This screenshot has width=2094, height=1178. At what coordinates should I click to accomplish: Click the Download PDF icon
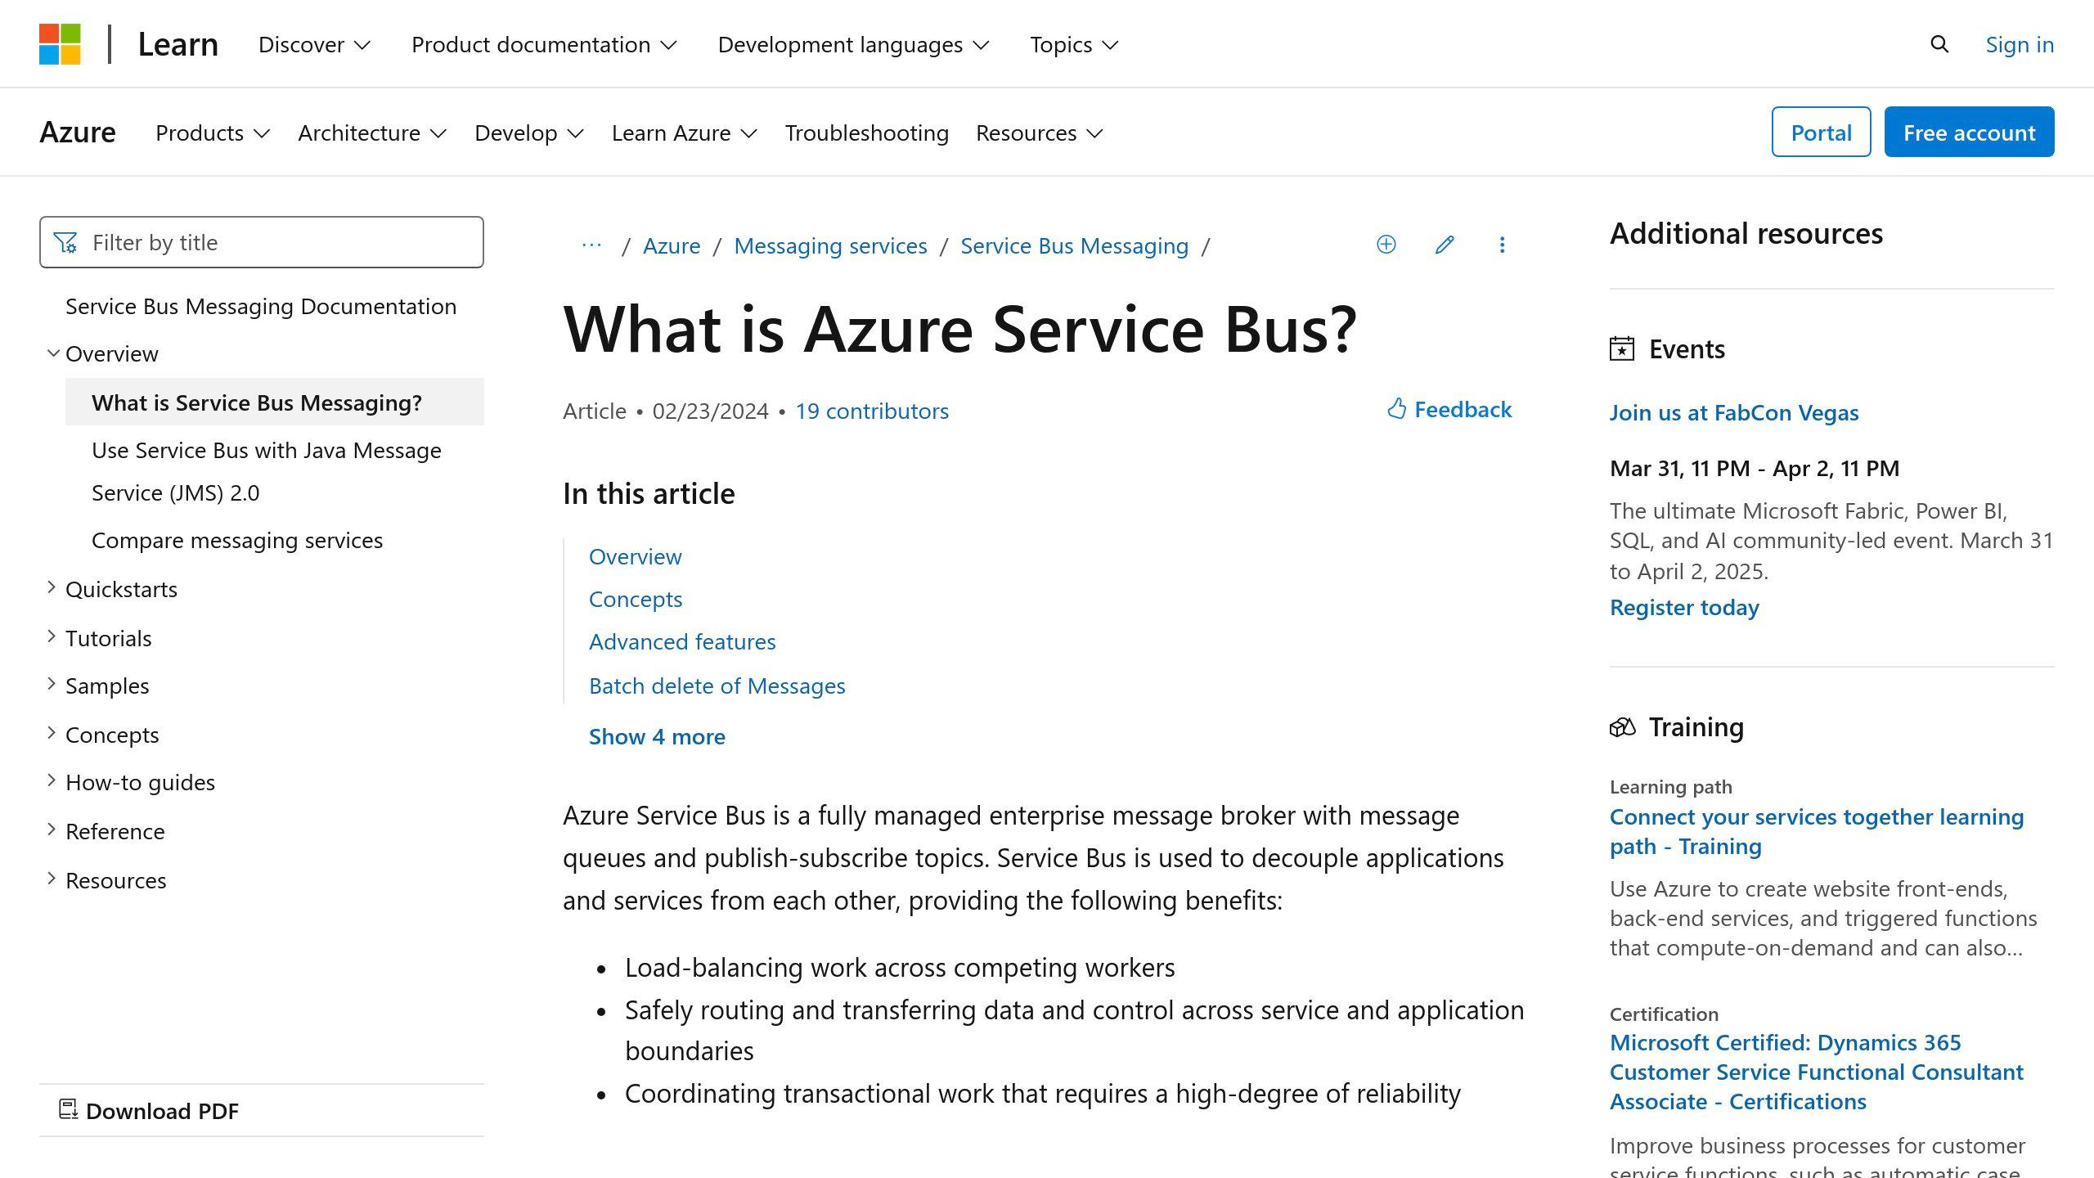(x=69, y=1109)
